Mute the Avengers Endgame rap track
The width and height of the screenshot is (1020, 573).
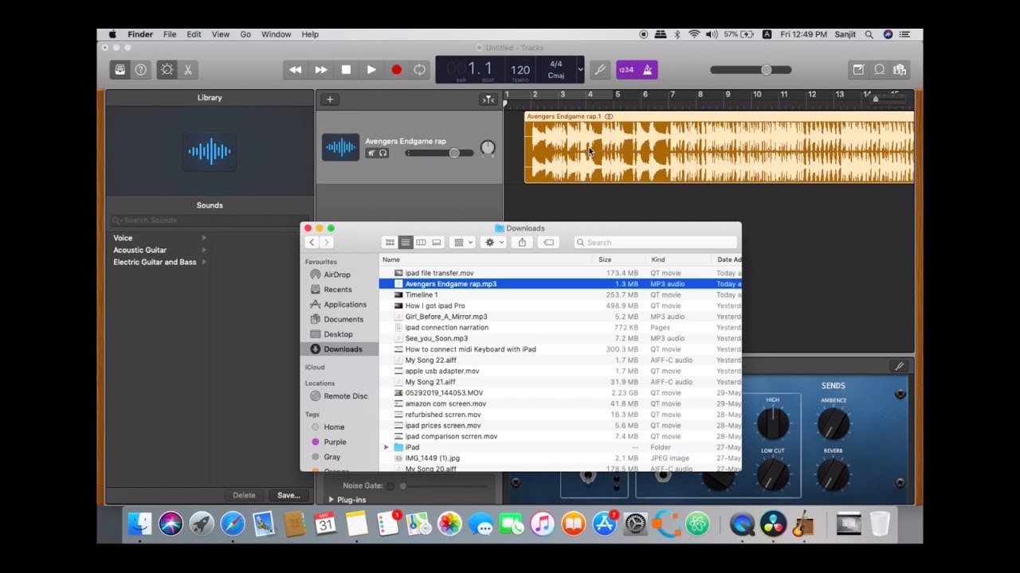(371, 153)
